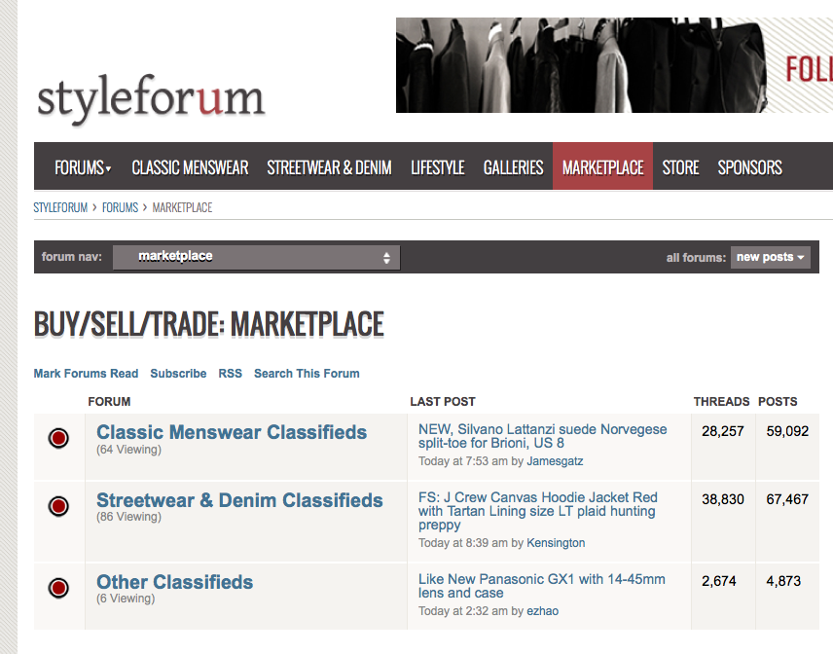Open the new posts dropdown
833x654 pixels.
pyautogui.click(x=771, y=257)
